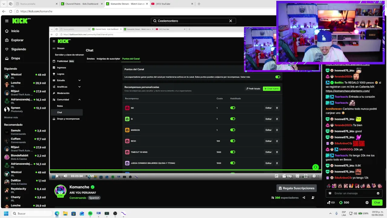Toggle the SI reward switch in stream
This screenshot has height=218, width=387.
(x=233, y=119)
